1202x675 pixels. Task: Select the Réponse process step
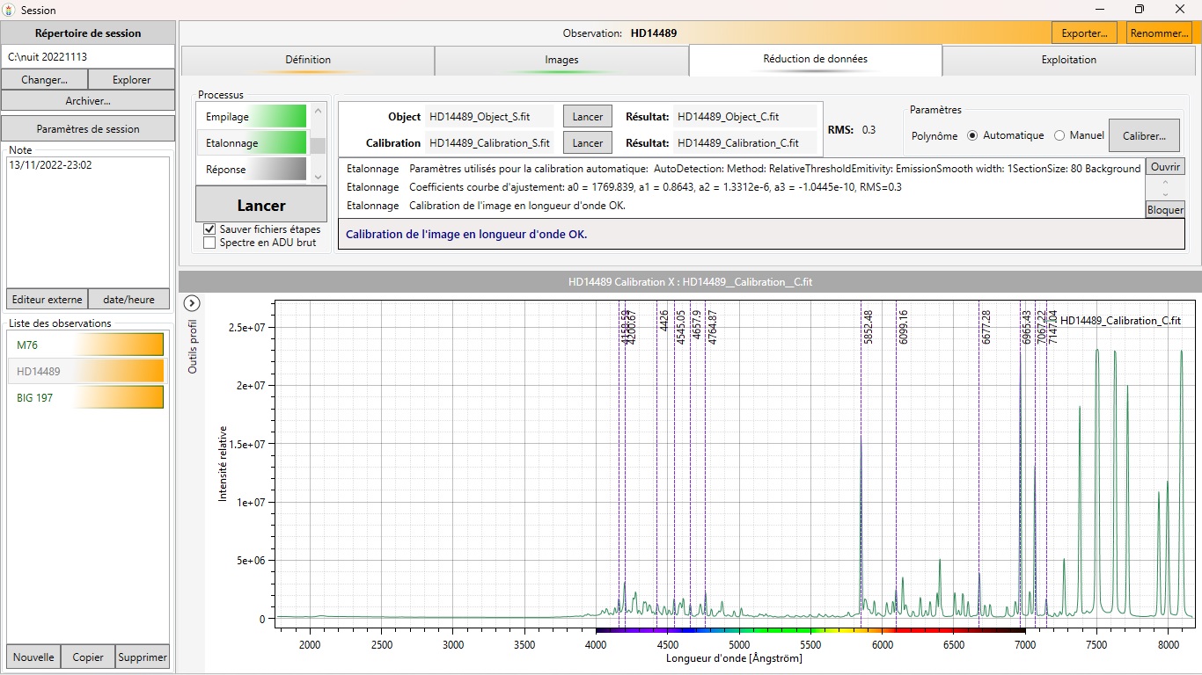[252, 169]
